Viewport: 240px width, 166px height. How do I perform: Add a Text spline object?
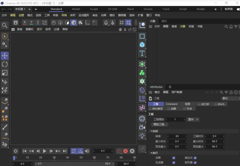142,53
